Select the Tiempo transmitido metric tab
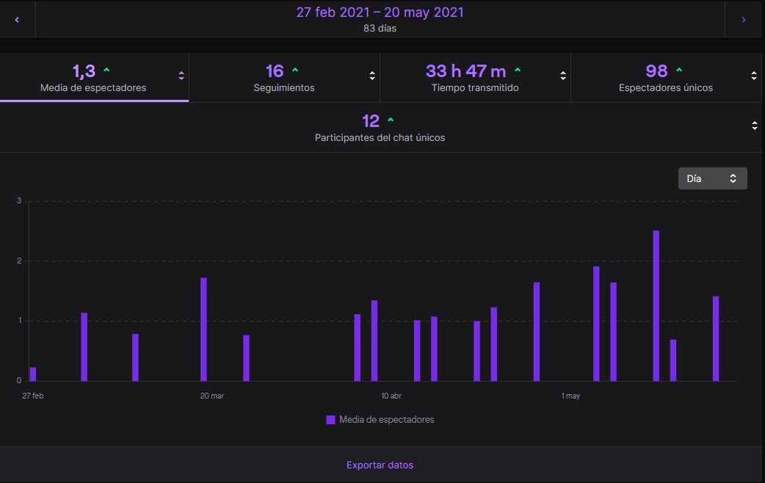 [x=475, y=78]
